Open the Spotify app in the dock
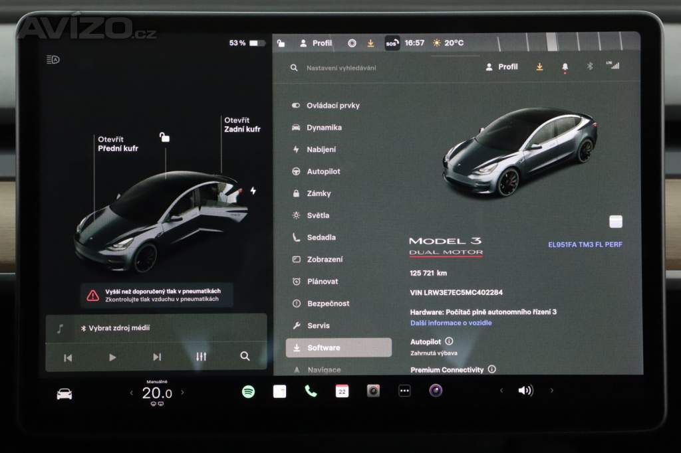The height and width of the screenshot is (453, 681). [248, 391]
